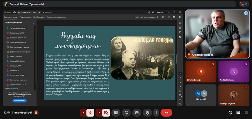Click the red leave call button

(166, 113)
